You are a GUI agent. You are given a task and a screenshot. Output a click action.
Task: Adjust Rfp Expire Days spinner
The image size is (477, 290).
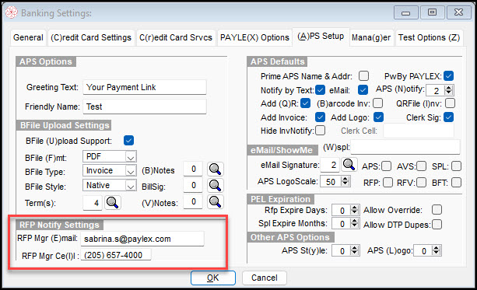point(354,210)
